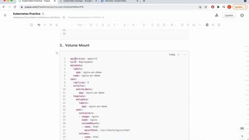Viewport: 249px width, 140px height.
Task: Open the Opera red extension icon
Action: [x=213, y=7]
